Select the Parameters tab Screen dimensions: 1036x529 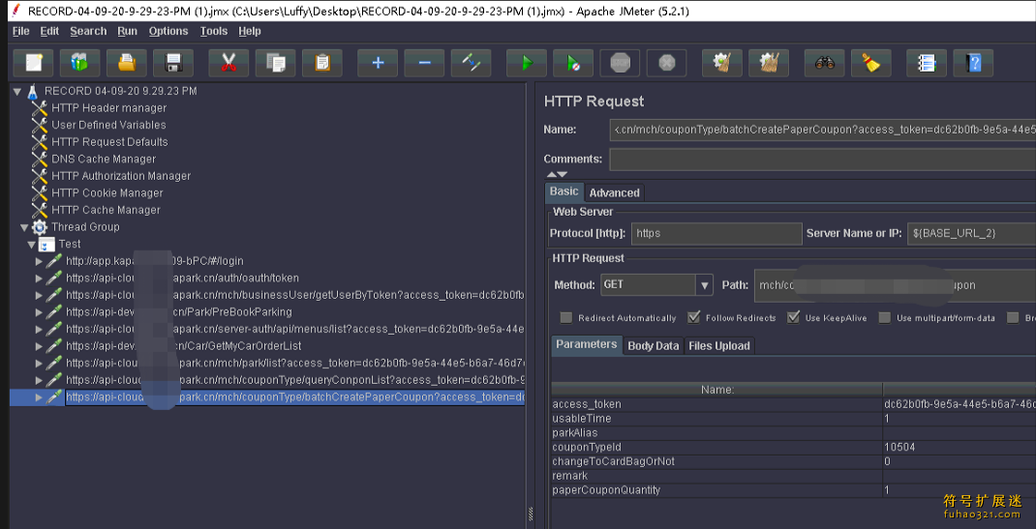point(587,345)
